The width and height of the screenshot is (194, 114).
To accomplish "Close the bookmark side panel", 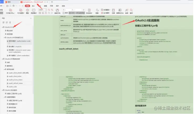I will 31,18.
